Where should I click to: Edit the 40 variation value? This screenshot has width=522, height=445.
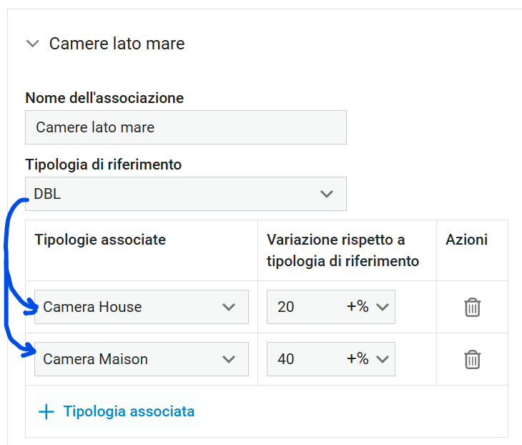[x=305, y=359]
